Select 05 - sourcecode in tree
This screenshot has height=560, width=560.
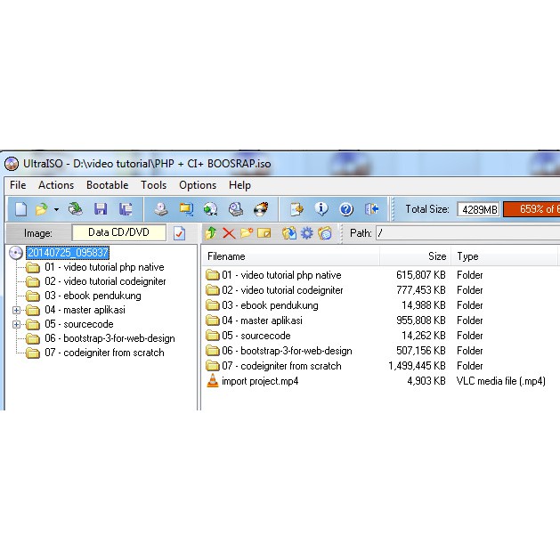[79, 324]
